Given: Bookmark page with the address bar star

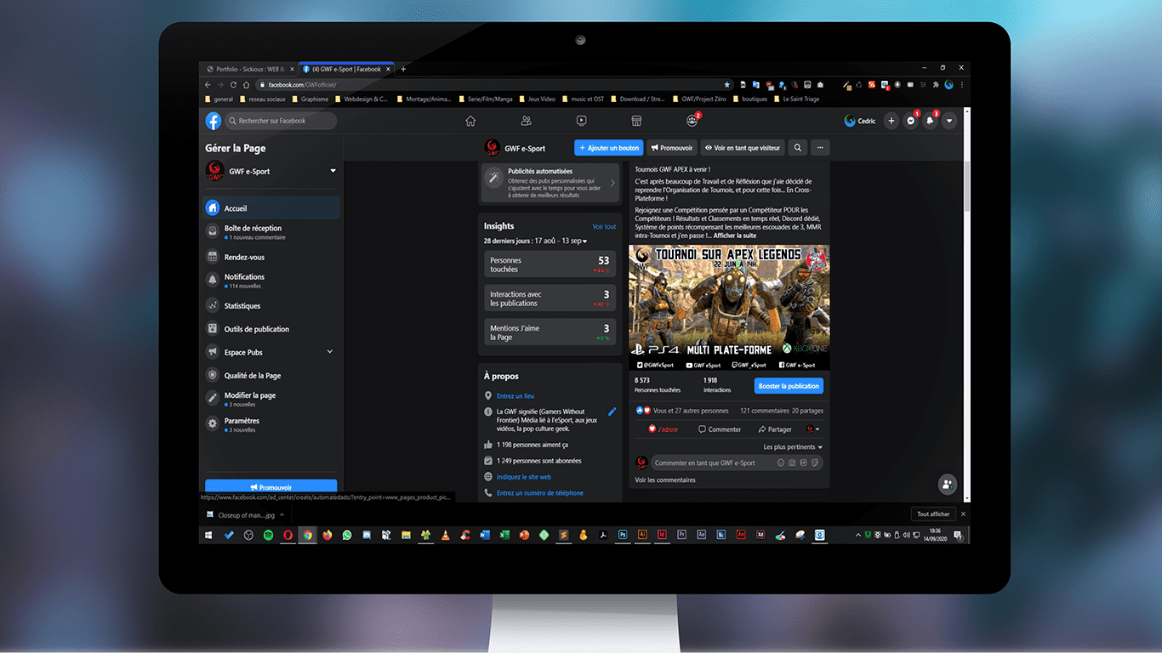Looking at the screenshot, I should click(726, 85).
